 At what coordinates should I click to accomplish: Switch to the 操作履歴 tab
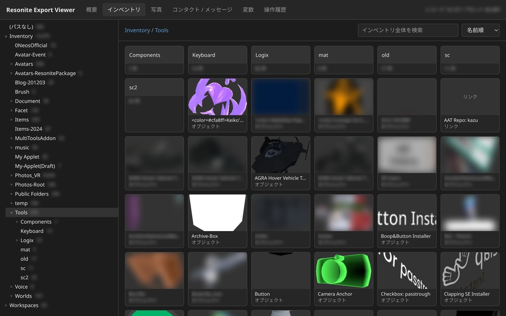pos(275,10)
